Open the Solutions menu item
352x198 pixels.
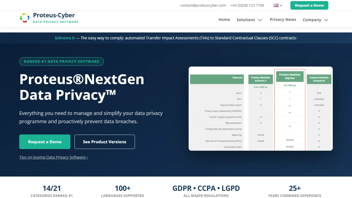pyautogui.click(x=246, y=20)
